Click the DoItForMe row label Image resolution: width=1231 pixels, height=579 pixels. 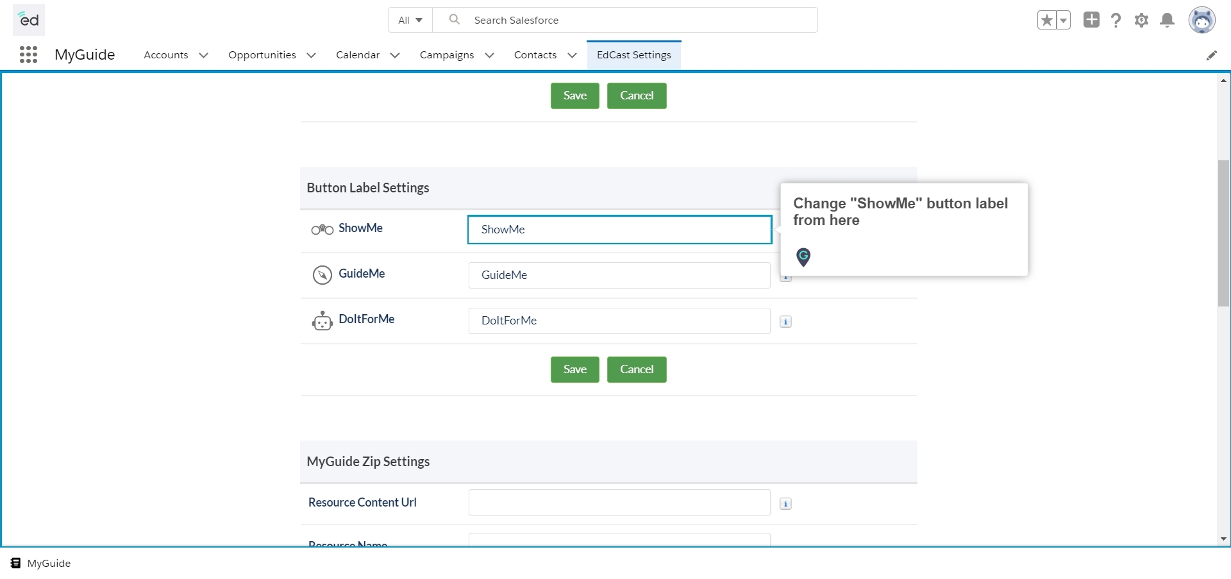pos(366,319)
